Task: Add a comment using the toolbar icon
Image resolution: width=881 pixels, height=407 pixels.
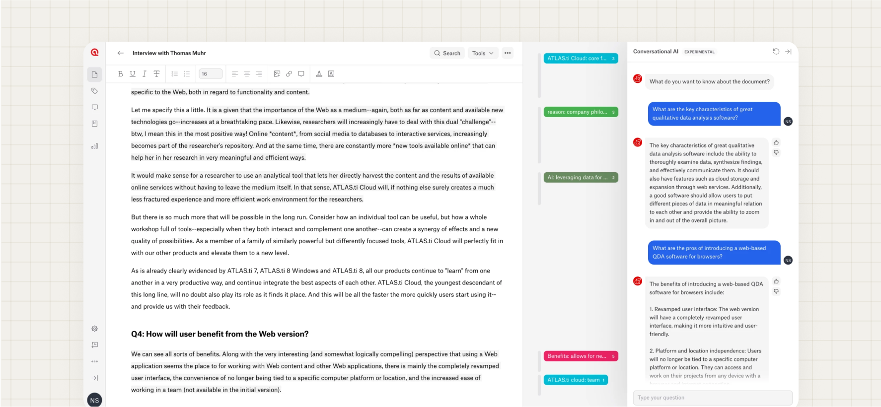Action: (301, 74)
